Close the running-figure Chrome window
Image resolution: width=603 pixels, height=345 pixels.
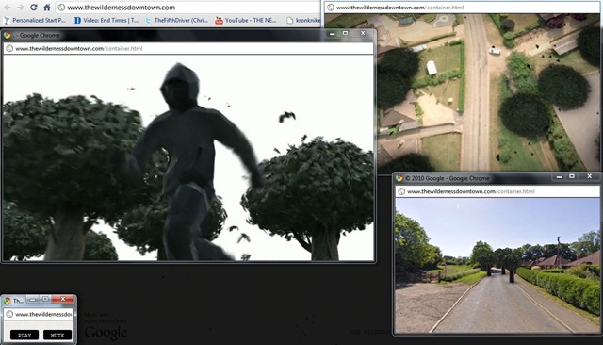363,33
